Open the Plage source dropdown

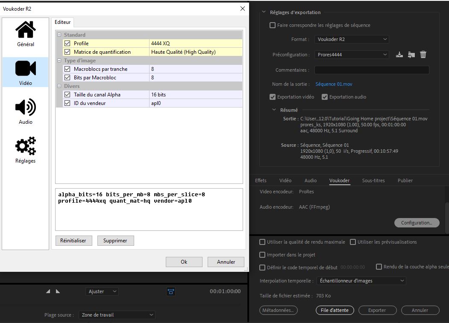click(117, 315)
